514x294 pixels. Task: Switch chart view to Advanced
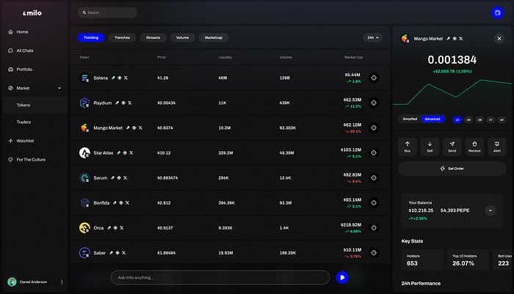click(432, 119)
